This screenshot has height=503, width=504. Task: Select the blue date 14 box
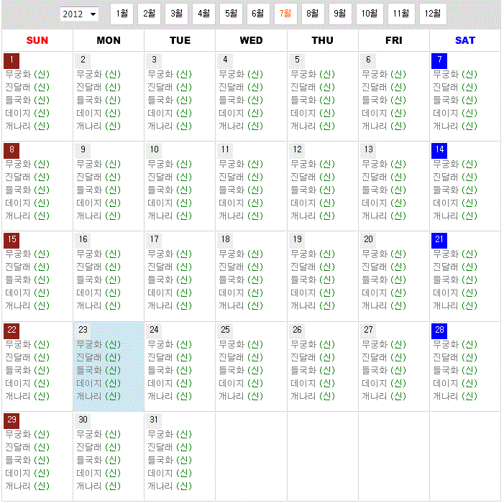439,150
